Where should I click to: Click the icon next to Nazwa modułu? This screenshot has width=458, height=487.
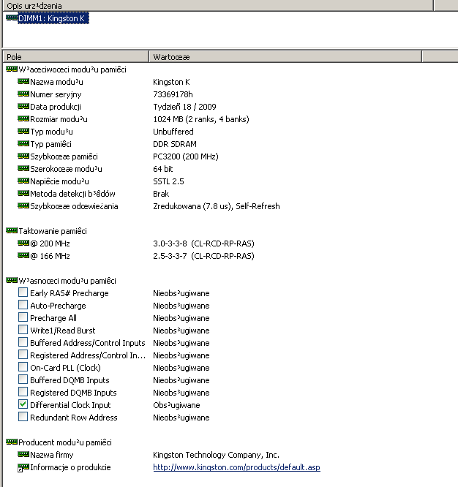pos(23,82)
